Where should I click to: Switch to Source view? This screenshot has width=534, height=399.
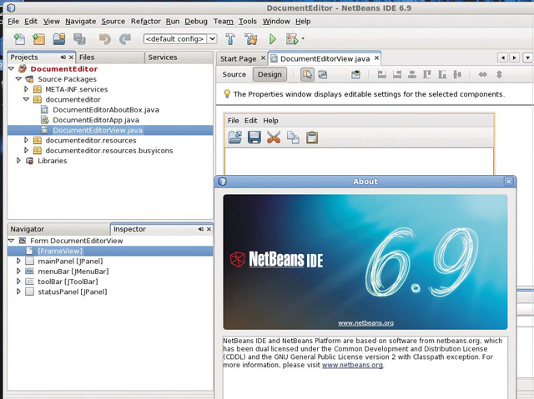[234, 74]
